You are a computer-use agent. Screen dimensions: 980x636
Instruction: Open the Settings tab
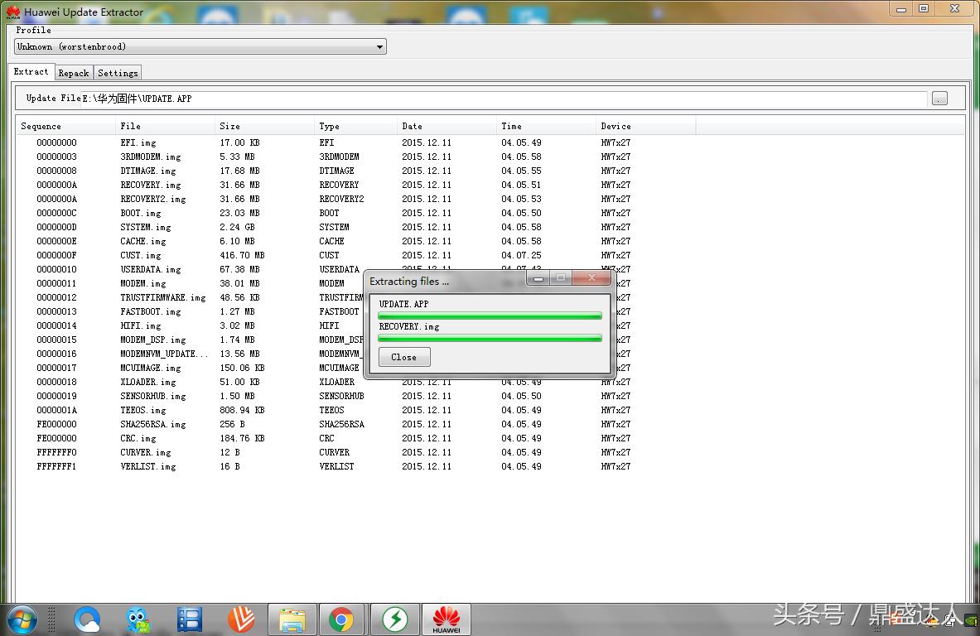coord(118,73)
